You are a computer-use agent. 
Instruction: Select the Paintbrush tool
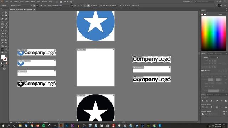pos(6,25)
